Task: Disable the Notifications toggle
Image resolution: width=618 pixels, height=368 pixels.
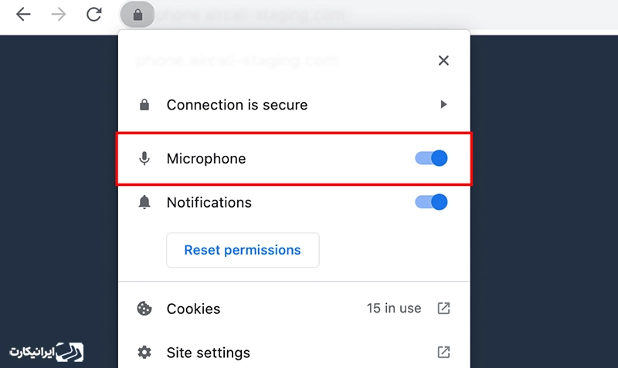Action: coord(431,202)
